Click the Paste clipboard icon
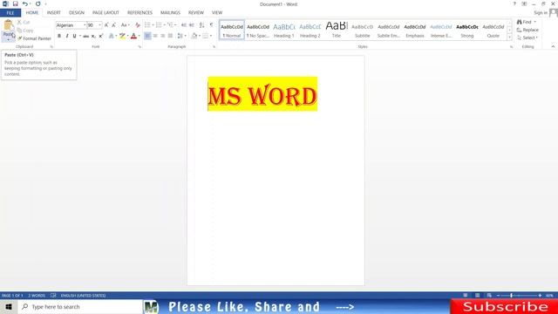Image resolution: width=558 pixels, height=314 pixels. (x=8, y=25)
